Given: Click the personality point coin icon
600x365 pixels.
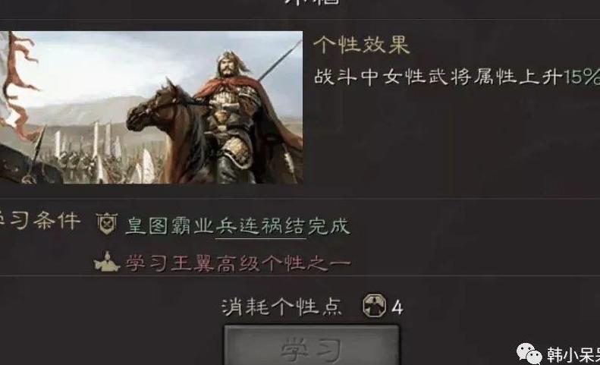Looking at the screenshot, I should coord(374,305).
